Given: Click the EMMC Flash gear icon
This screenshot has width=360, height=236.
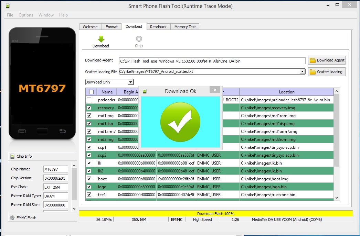Looking at the screenshot, I should tap(12, 218).
